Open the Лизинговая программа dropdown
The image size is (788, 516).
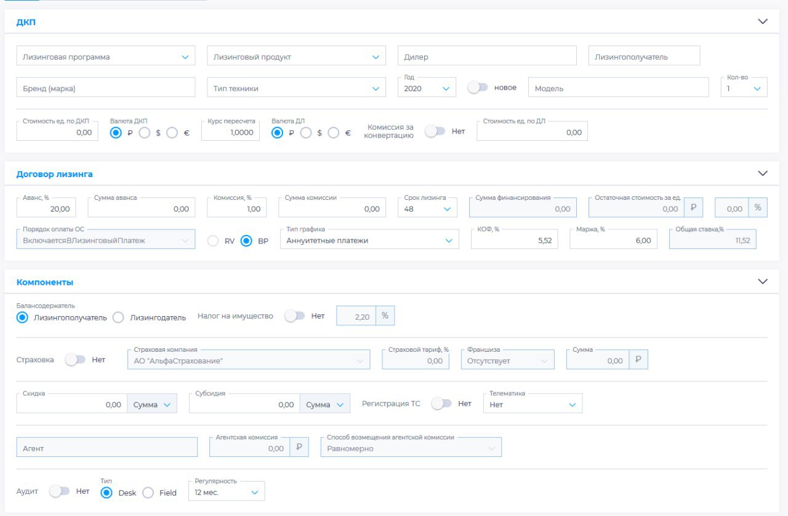(x=106, y=57)
